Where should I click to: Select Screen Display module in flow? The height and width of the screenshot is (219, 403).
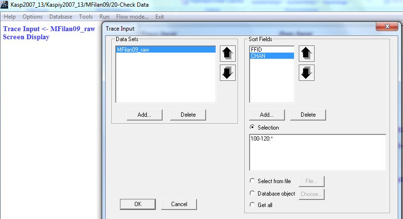[x=26, y=37]
